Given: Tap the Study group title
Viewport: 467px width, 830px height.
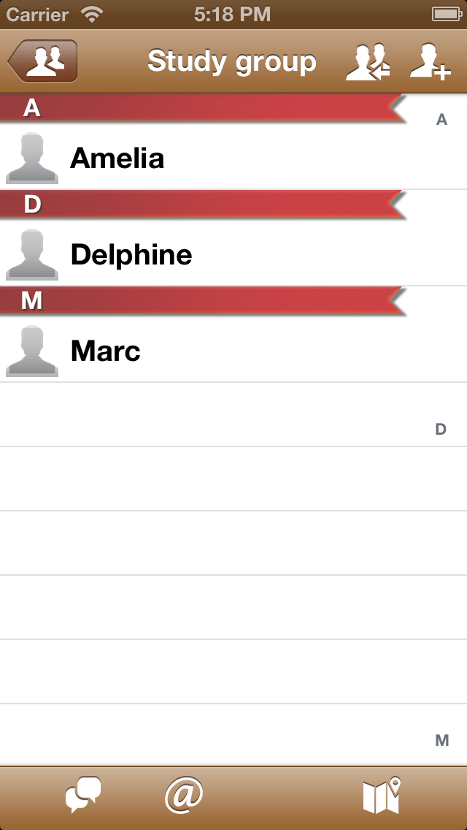Looking at the screenshot, I should pos(232,61).
